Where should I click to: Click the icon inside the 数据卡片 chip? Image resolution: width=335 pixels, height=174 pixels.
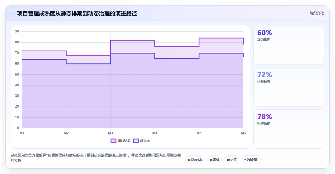pyautogui.click(x=245, y=160)
